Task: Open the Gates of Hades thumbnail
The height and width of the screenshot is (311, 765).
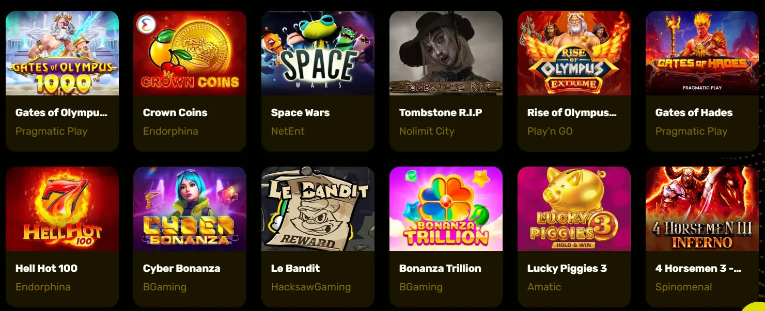Action: coord(702,53)
